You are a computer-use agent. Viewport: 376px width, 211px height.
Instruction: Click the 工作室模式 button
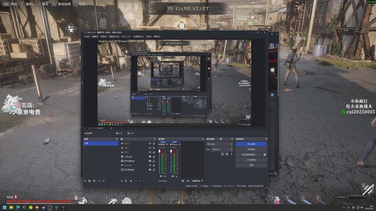pyautogui.click(x=251, y=160)
